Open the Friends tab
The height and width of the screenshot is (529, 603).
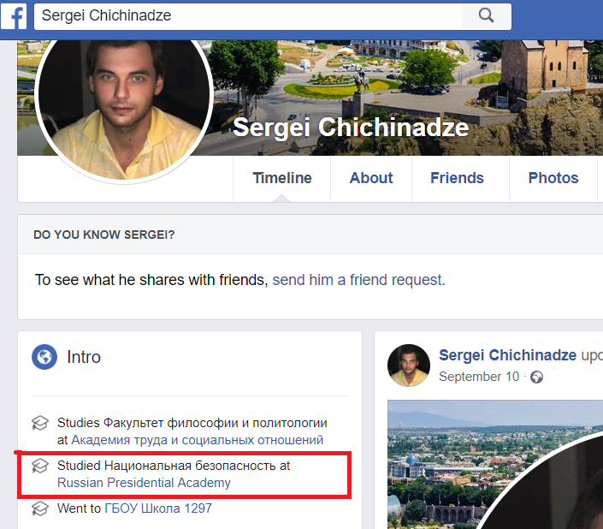457,178
